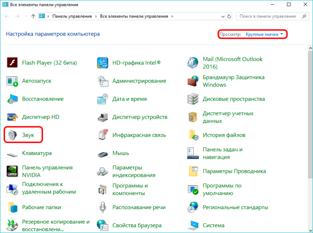Image resolution: width=313 pixels, height=233 pixels.
Task: Click the Диспетчер HD audio icon
Action: click(12, 117)
